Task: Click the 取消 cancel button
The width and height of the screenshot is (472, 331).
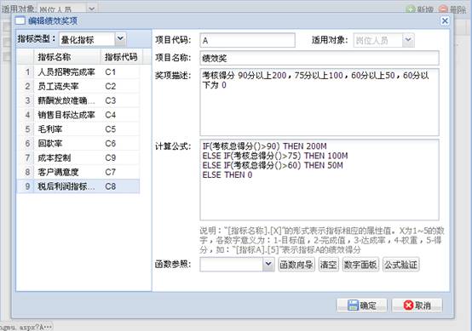Action: (417, 305)
